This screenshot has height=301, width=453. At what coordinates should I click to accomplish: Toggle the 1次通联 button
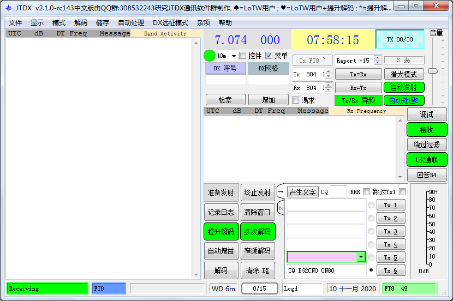[427, 160]
